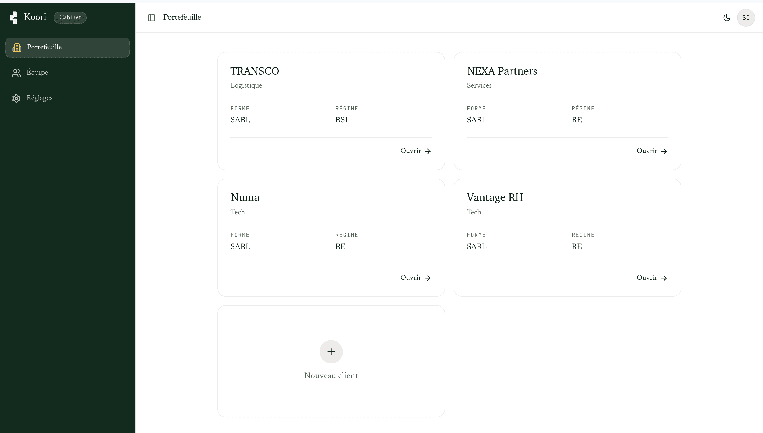The height and width of the screenshot is (433, 763).
Task: Click RE régime value on Vantage RH
Action: [x=577, y=246]
